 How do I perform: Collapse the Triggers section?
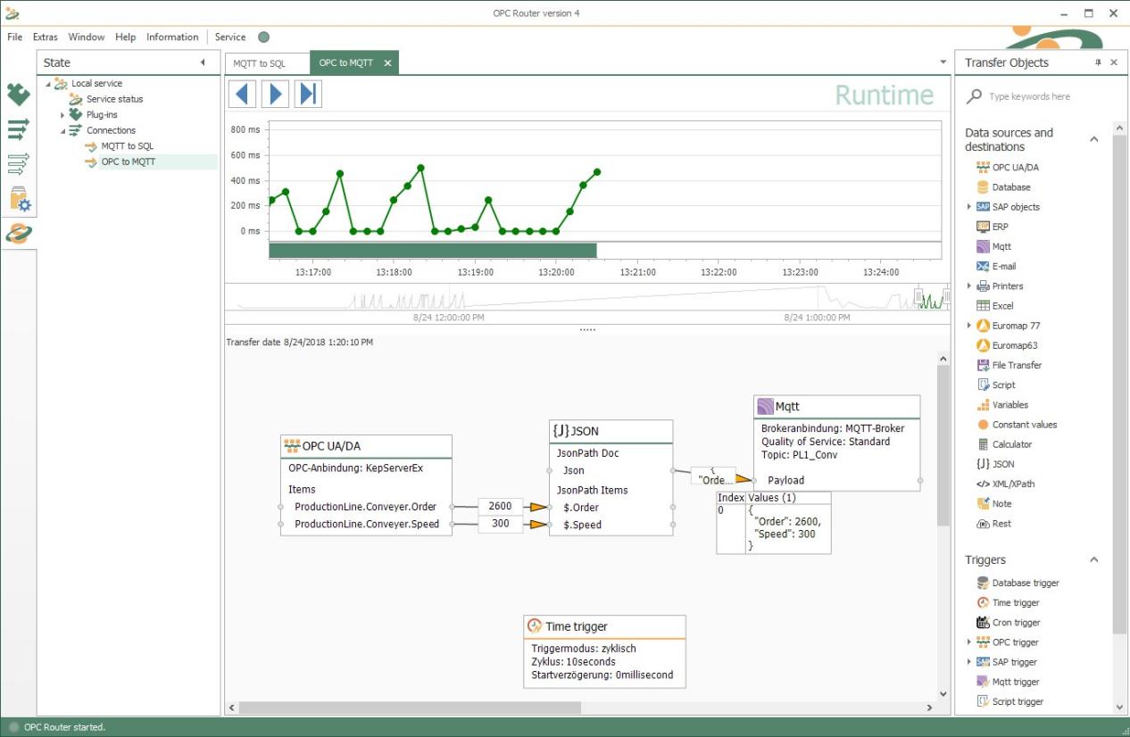pos(1094,559)
